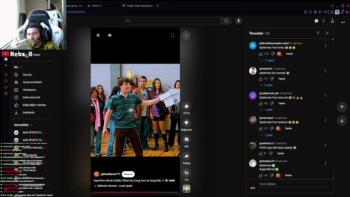This screenshot has width=350, height=197.
Task: Expand 8 yanıt replies
Action: (x=266, y=85)
